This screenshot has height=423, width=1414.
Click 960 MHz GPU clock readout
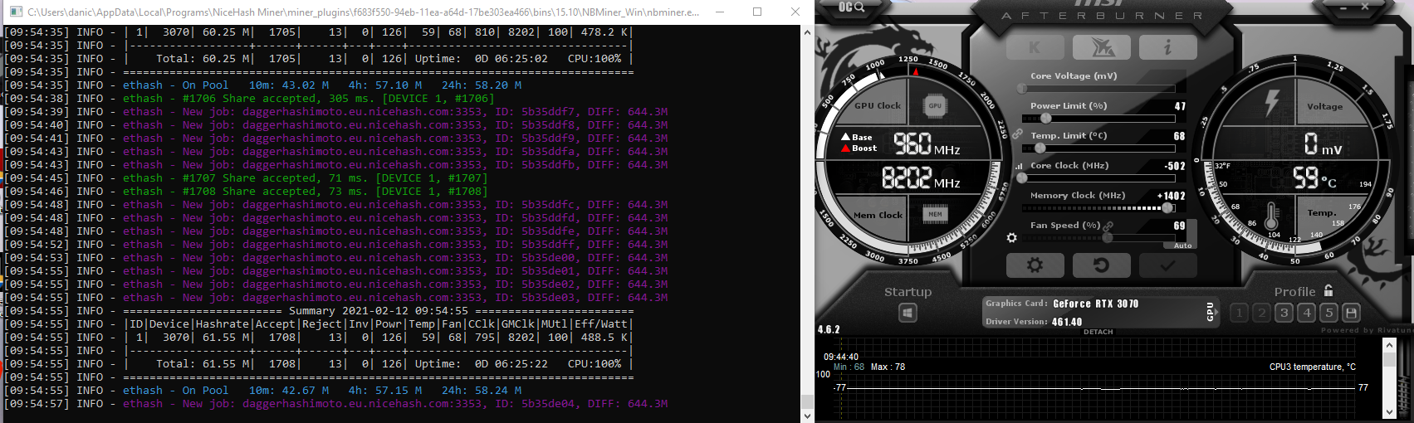click(927, 144)
